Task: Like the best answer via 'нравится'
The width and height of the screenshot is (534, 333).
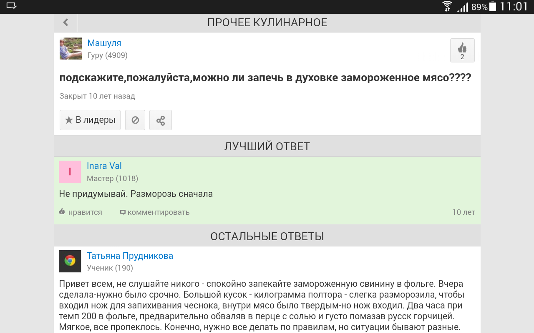Action: point(81,212)
